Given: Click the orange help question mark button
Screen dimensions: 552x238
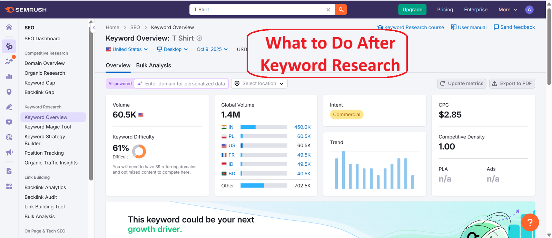Looking at the screenshot, I should click(x=530, y=223).
